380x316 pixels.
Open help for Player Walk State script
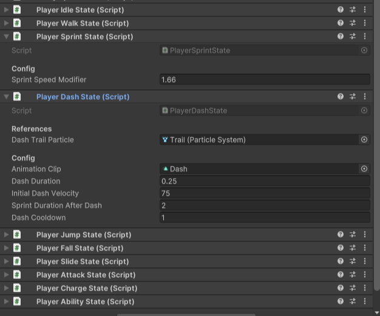(x=341, y=23)
